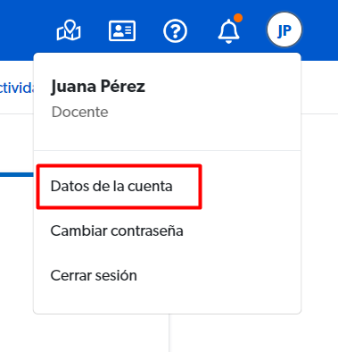Click the blue active tab underline
This screenshot has height=352, width=338.
coord(17,174)
